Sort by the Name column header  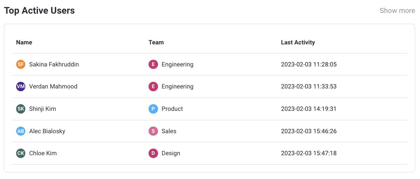coord(24,42)
